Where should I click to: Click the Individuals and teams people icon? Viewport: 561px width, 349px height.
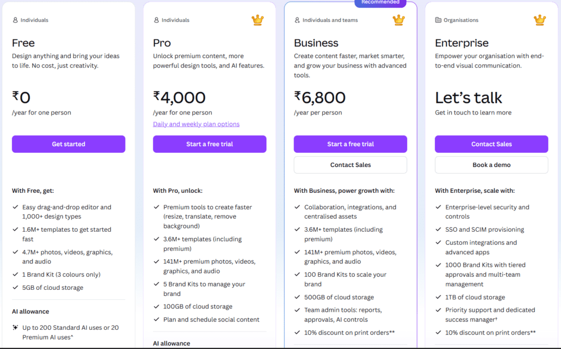point(297,20)
